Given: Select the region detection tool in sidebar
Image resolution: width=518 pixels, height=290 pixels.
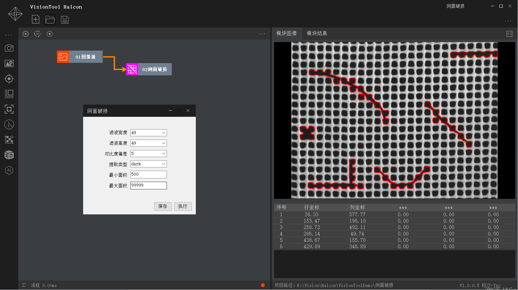Looking at the screenshot, I should click(9, 109).
